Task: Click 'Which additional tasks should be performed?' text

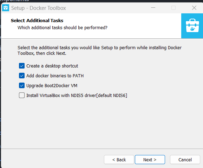Action: pyautogui.click(x=63, y=27)
